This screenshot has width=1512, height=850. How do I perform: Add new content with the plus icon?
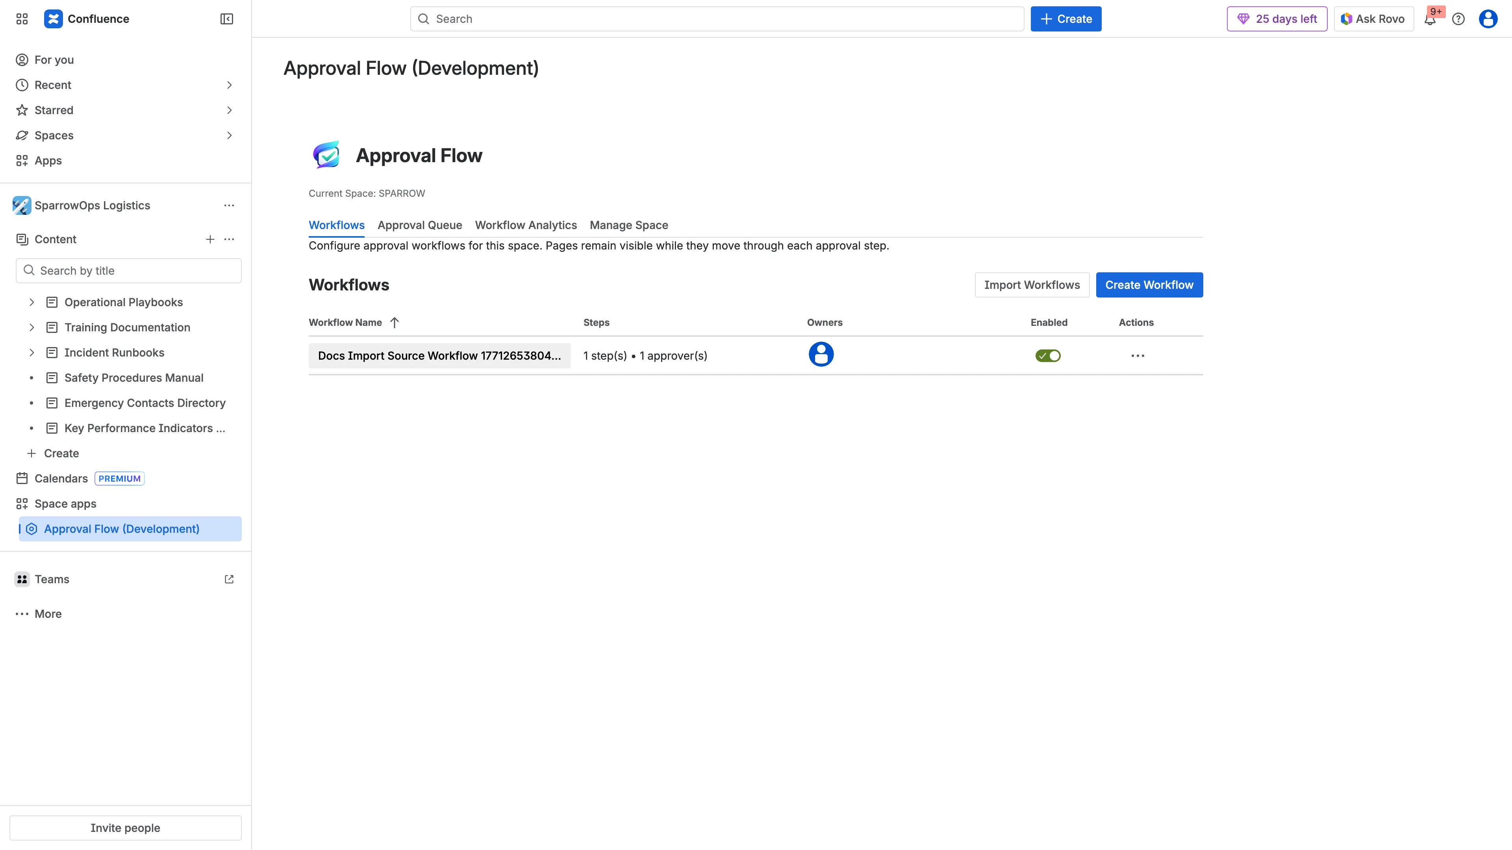210,239
